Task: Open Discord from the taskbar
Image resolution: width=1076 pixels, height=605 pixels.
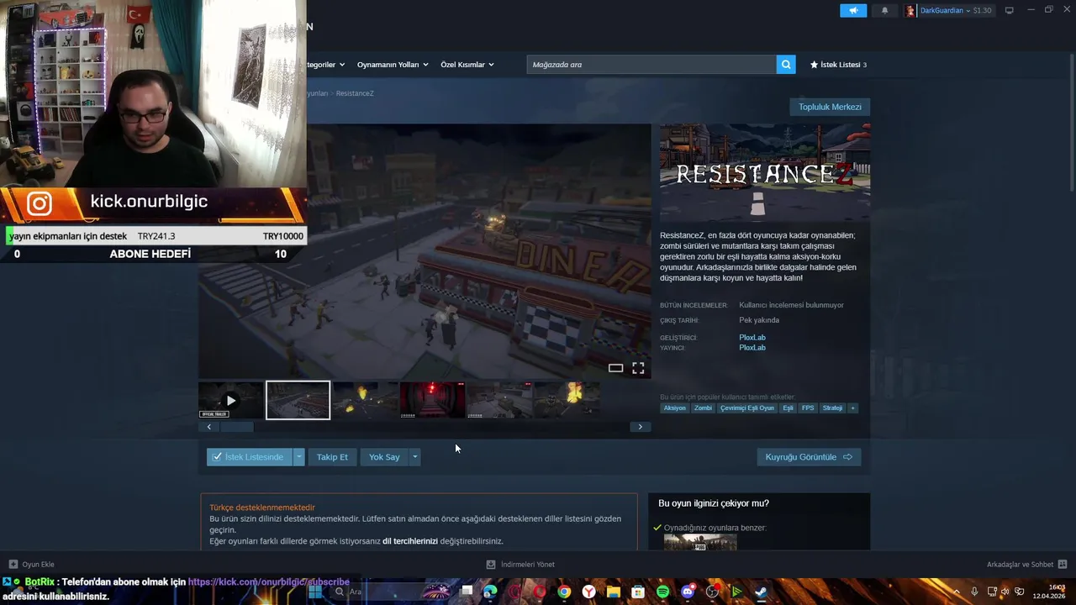Action: coord(688,592)
